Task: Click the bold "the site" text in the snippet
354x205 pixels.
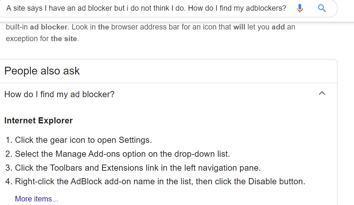Action: click(x=64, y=39)
